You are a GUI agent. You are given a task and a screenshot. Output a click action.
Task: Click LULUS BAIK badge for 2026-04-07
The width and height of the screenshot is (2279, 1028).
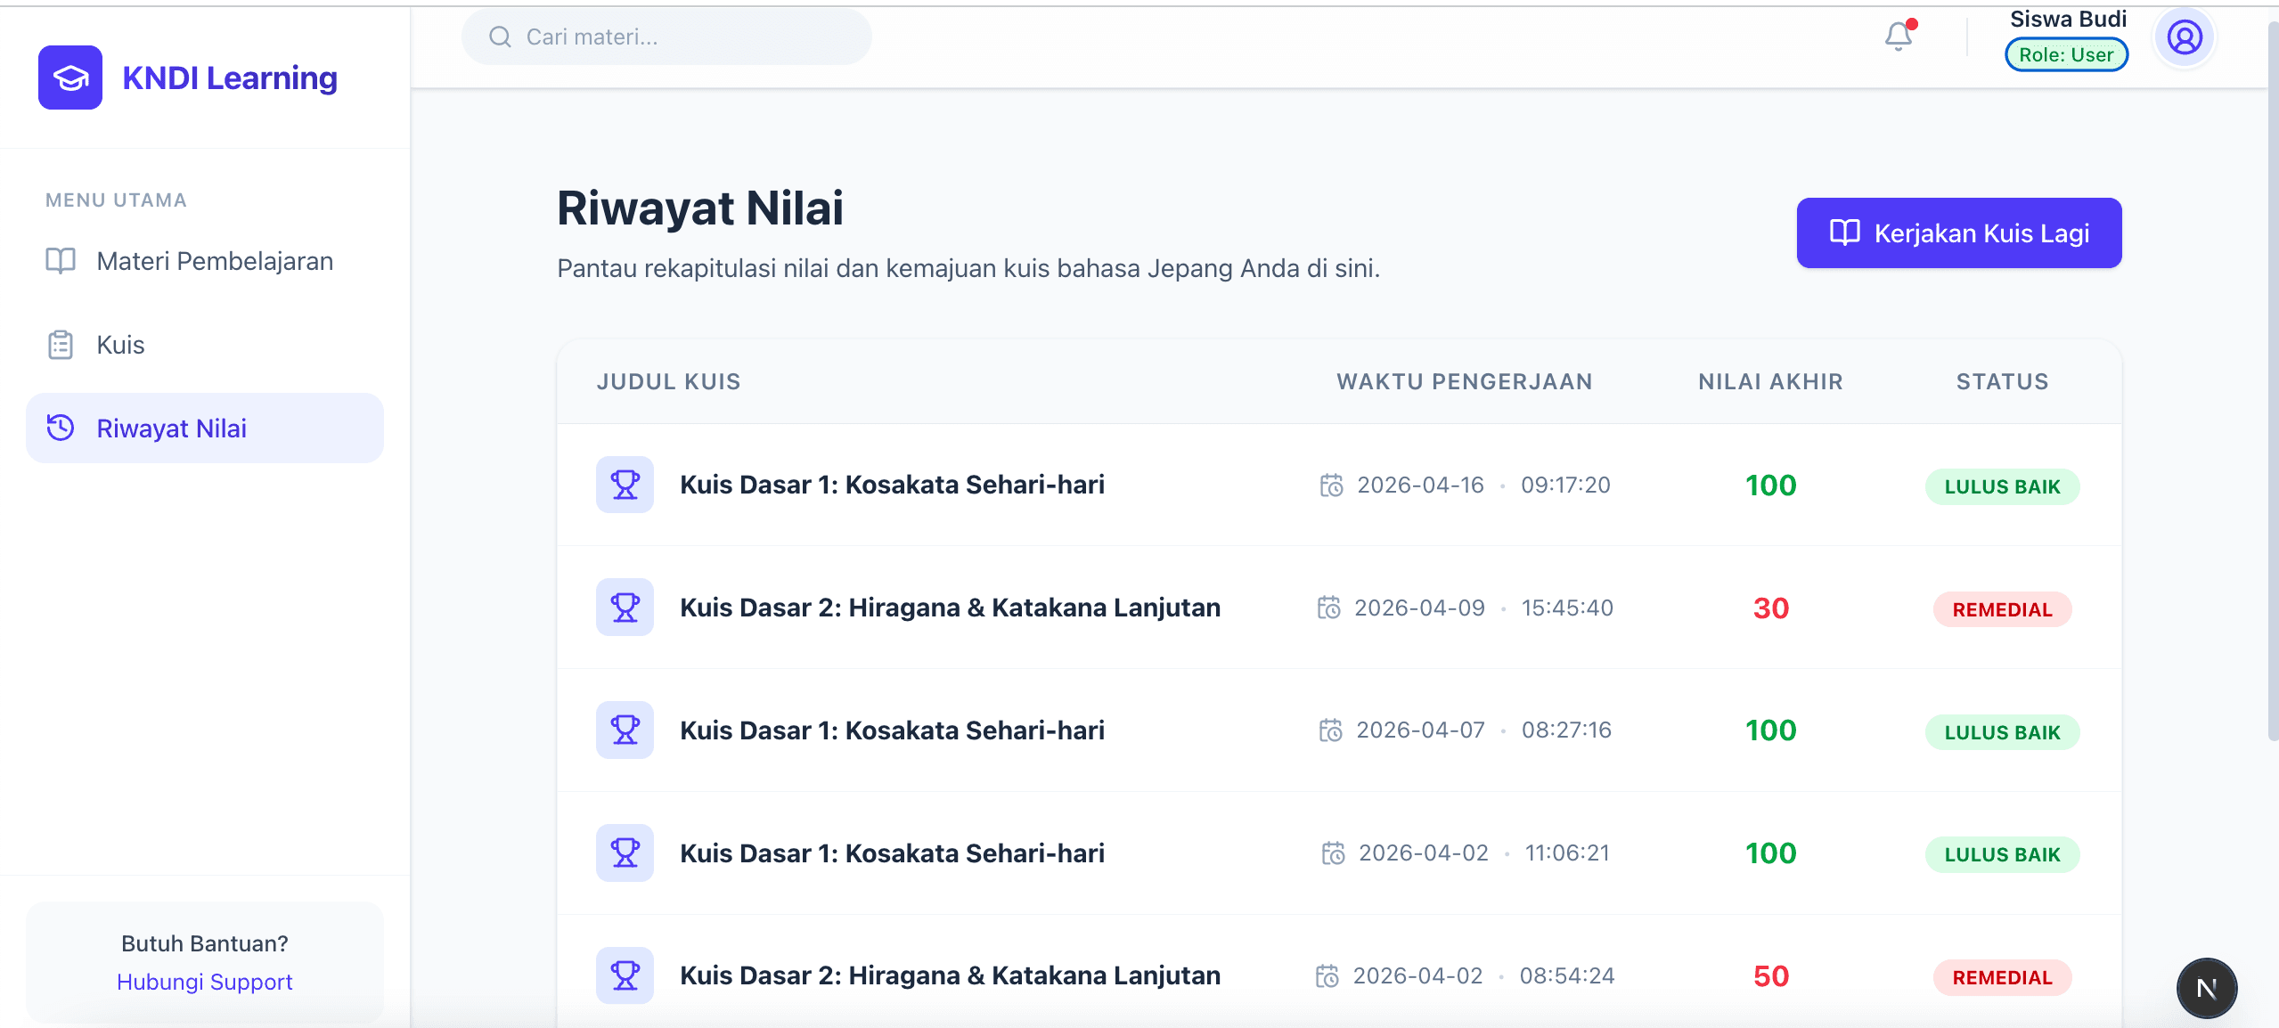click(2003, 732)
